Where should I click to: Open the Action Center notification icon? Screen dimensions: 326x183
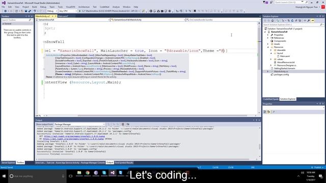[x=321, y=176]
